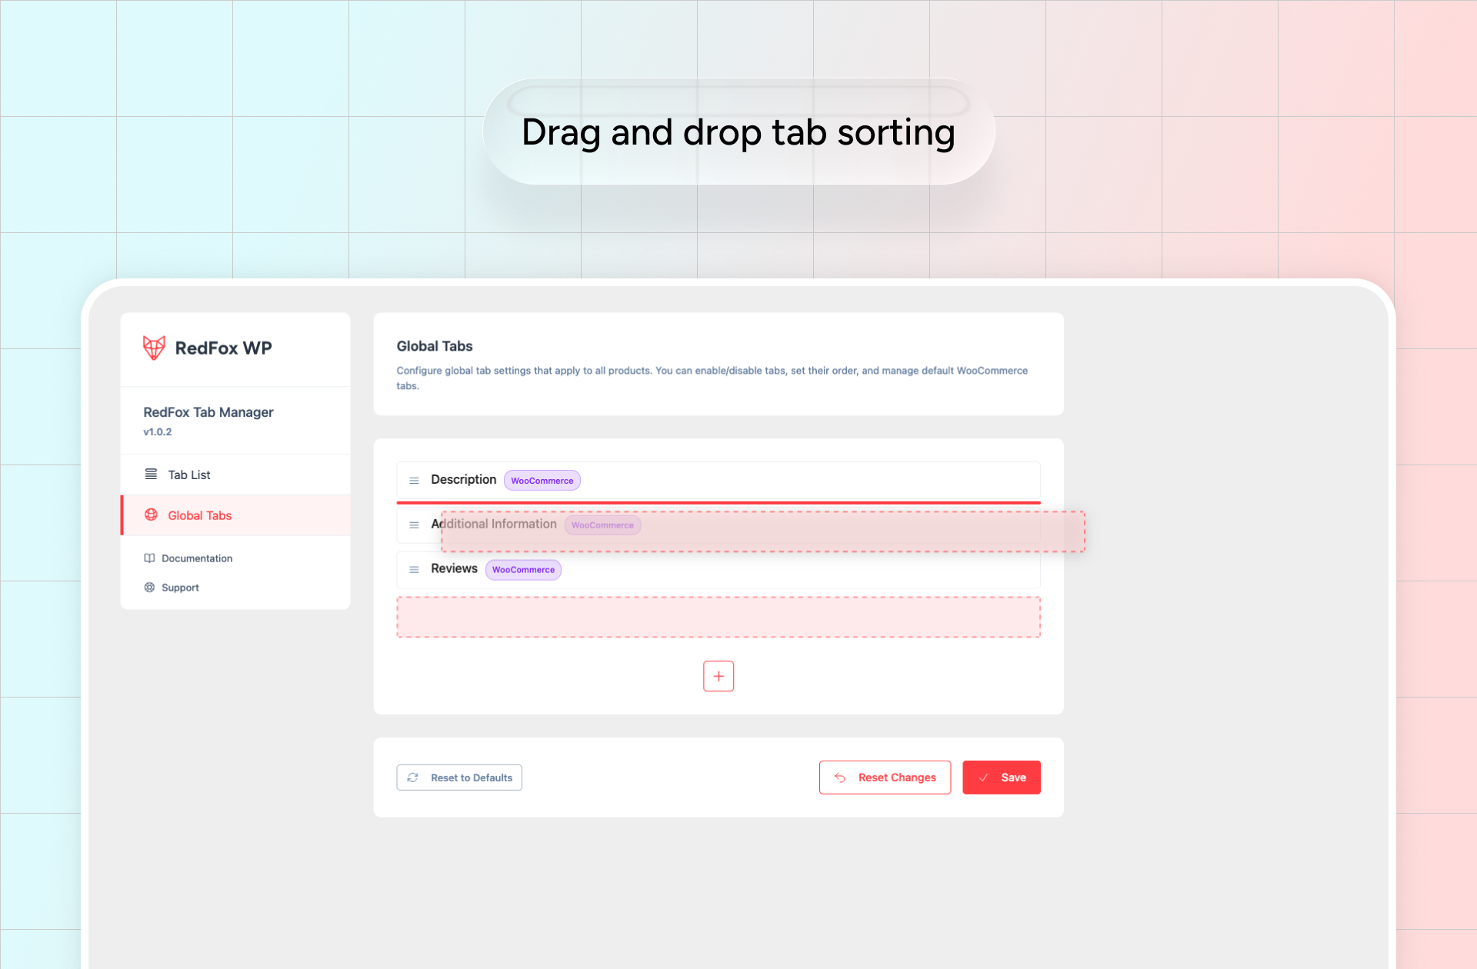Click the gear icon next to Support
Viewport: 1477px width, 969px height.
(x=148, y=587)
